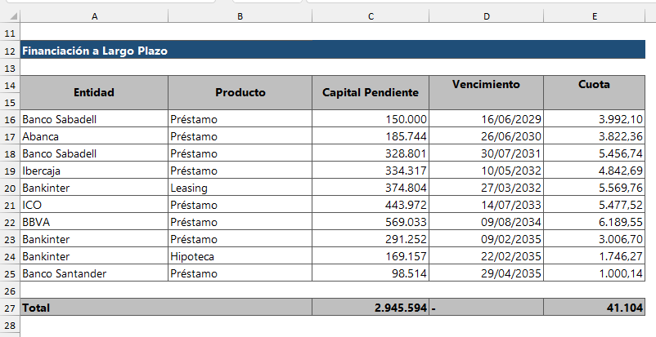Click Banco Santander cuota cell 1.000,14
The image size is (656, 337).
coord(600,273)
